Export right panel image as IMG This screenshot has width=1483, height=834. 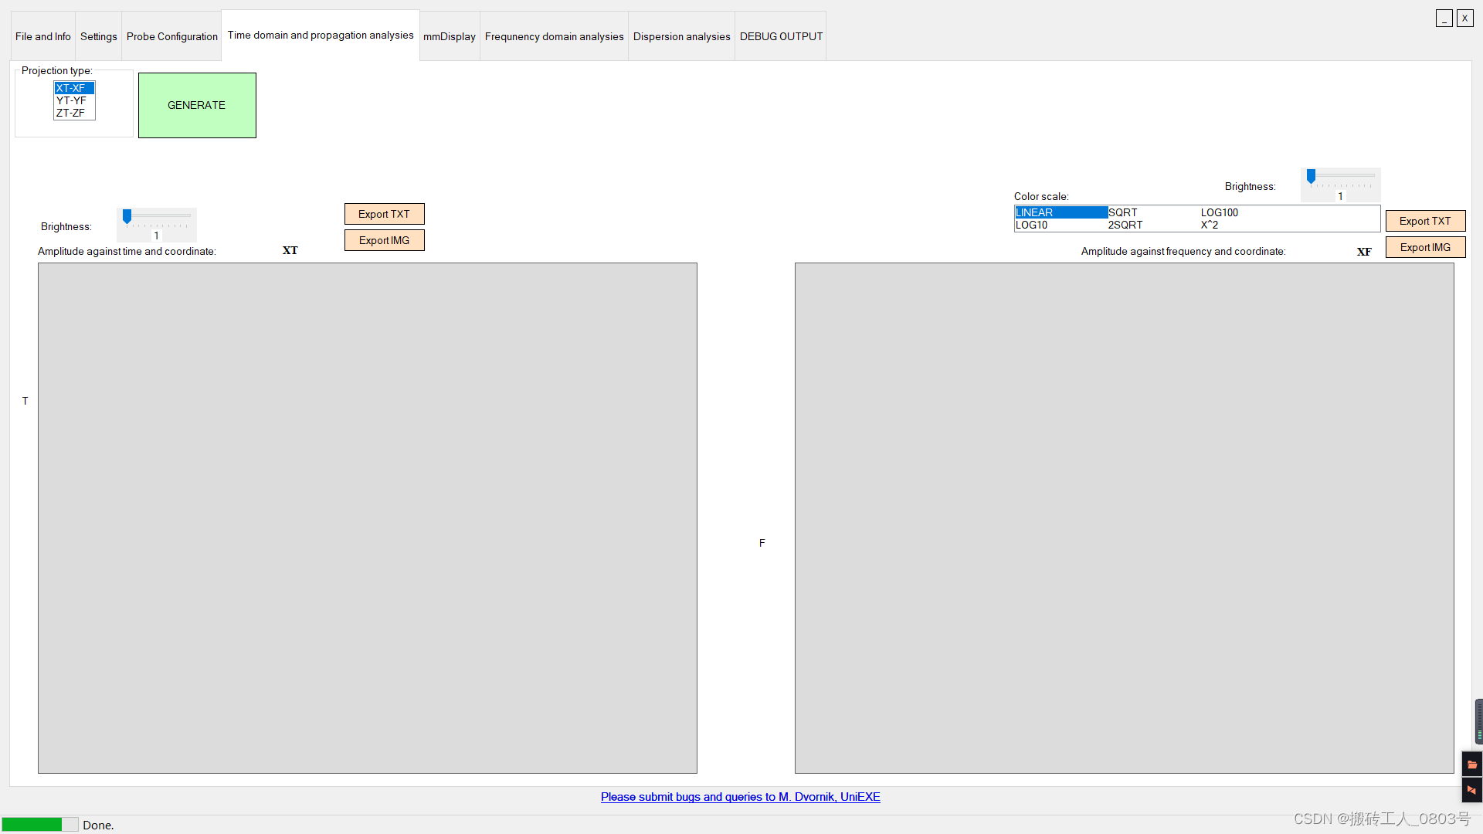1424,246
